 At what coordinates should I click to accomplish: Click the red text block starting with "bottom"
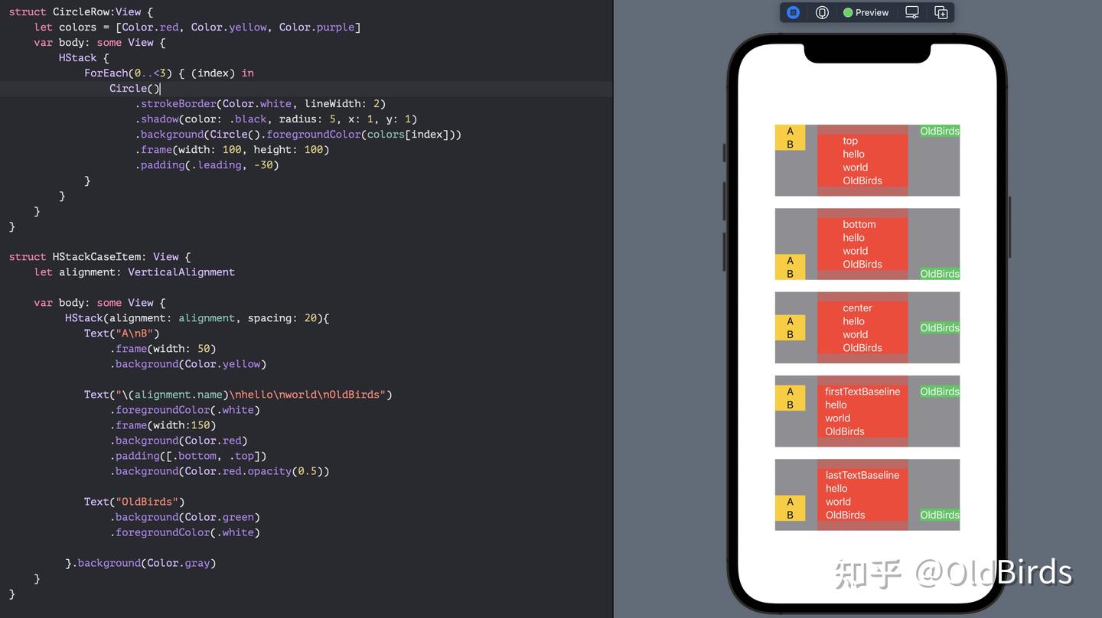pos(862,244)
